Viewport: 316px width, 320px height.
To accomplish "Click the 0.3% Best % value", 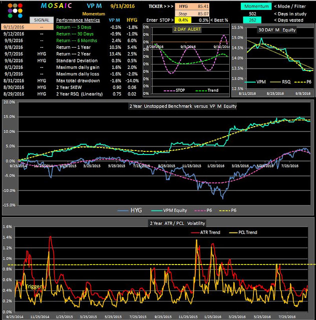I will pyautogui.click(x=204, y=20).
